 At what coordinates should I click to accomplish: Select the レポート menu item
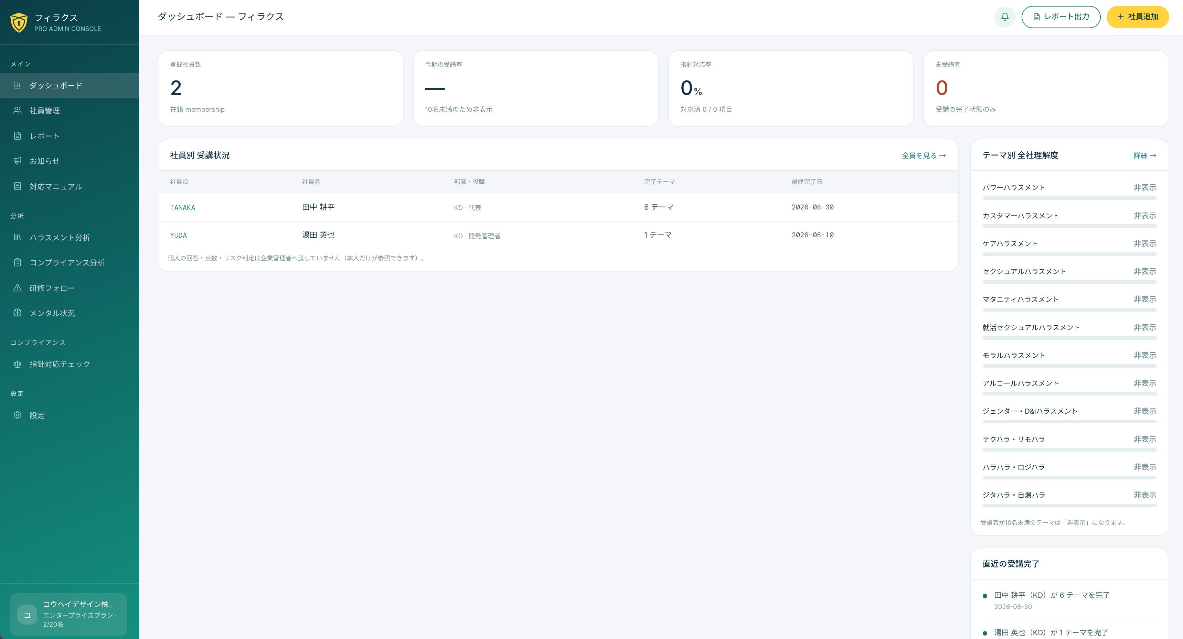(70, 136)
